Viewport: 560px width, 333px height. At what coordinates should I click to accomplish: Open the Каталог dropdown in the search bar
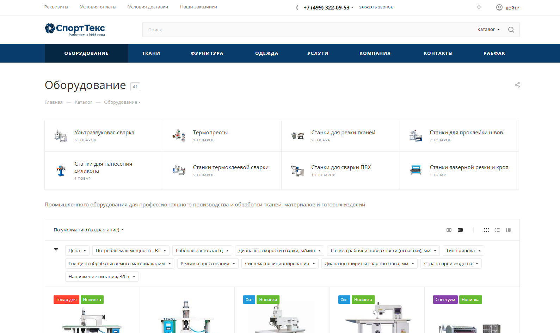click(488, 30)
